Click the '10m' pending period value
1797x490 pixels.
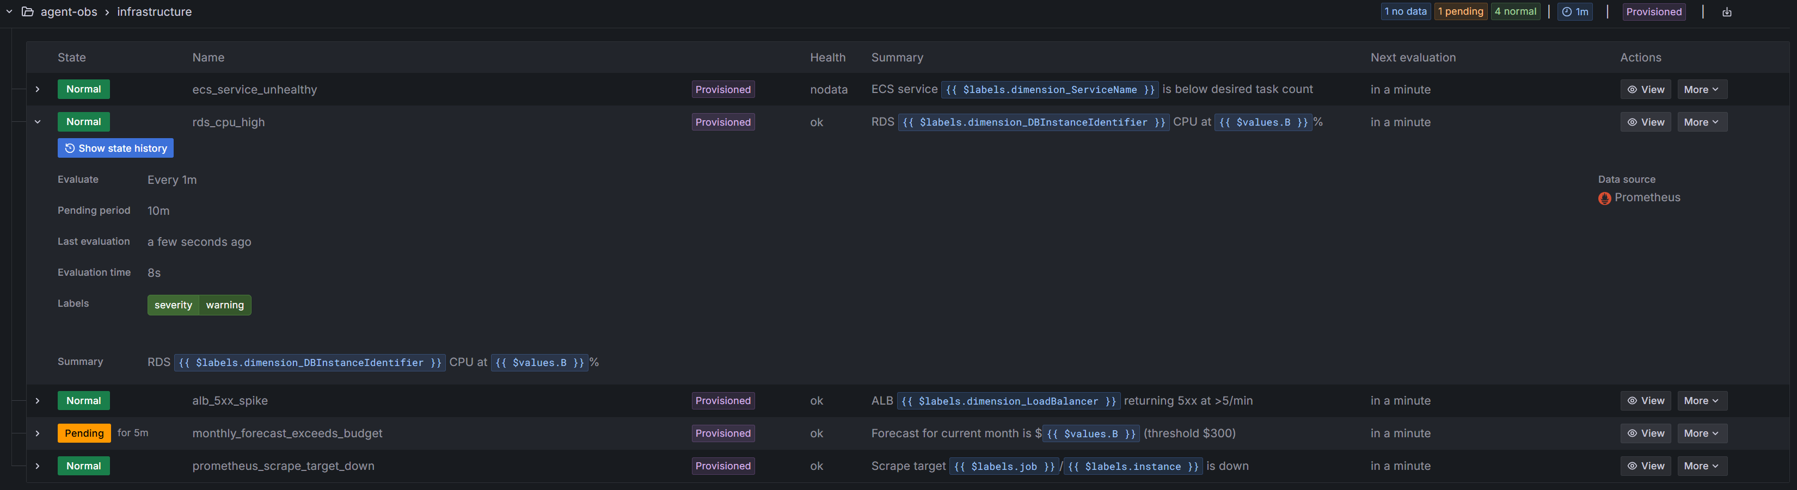tap(158, 210)
